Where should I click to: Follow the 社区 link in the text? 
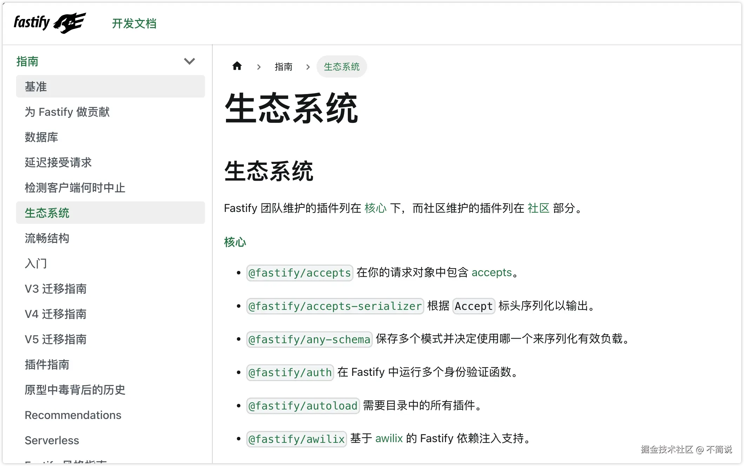point(538,208)
